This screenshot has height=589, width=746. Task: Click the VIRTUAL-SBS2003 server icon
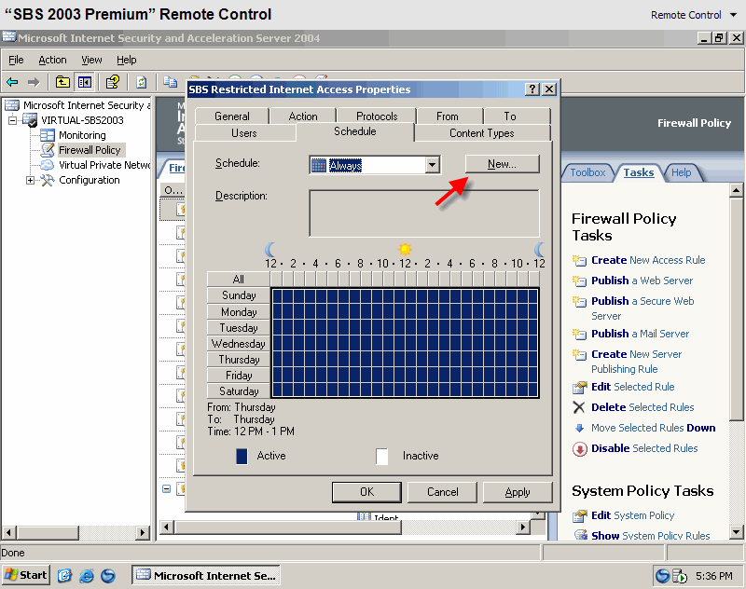pyautogui.click(x=30, y=120)
